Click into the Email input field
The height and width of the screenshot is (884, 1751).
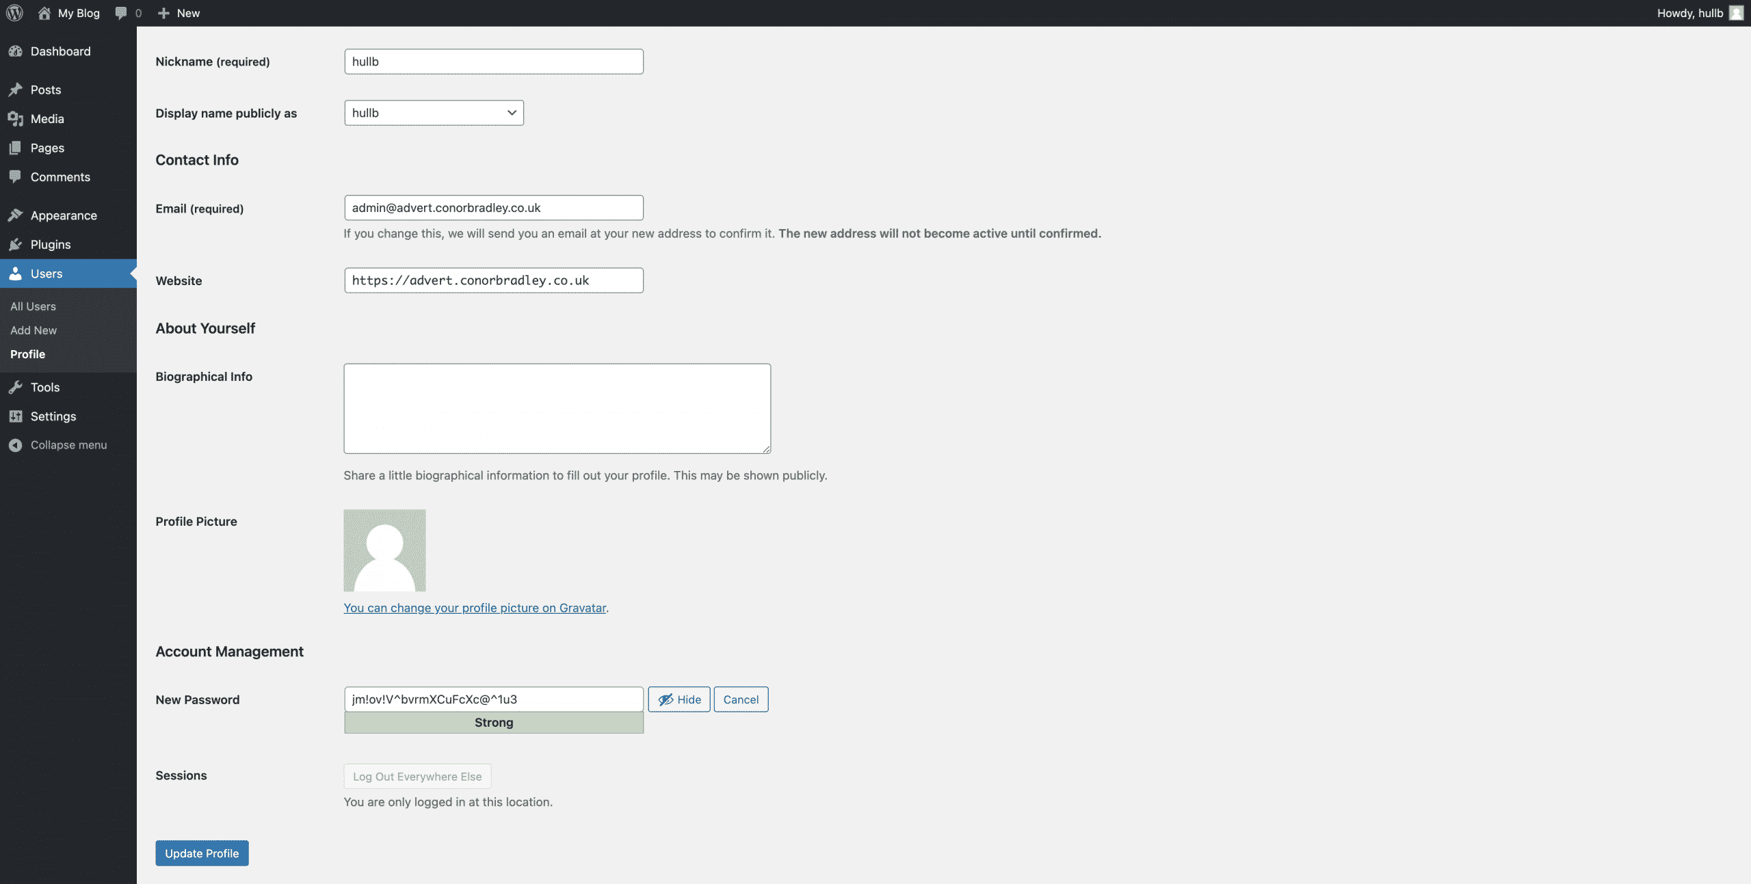(x=494, y=208)
